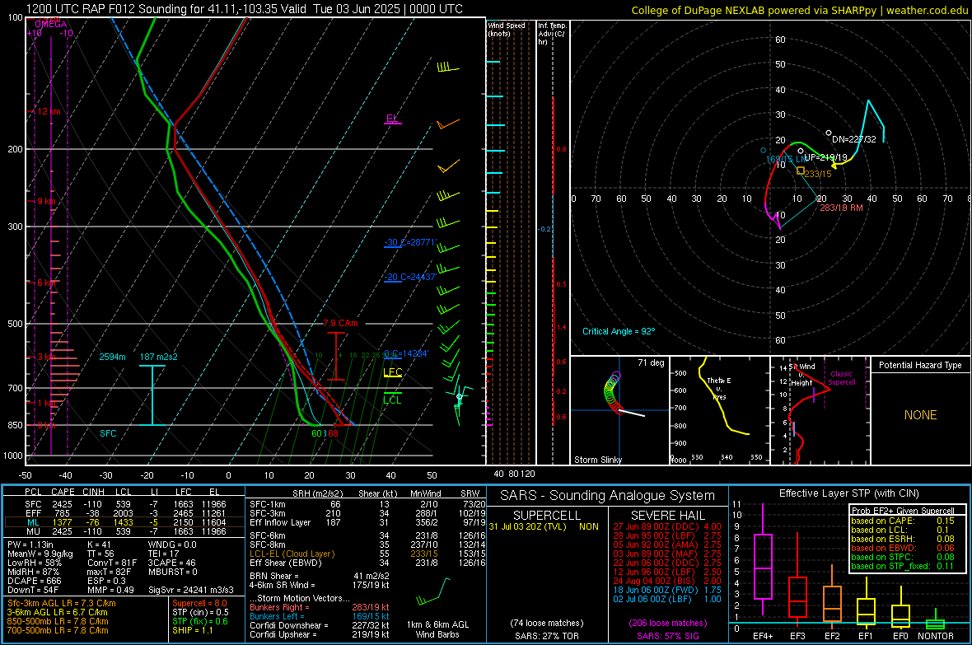Select the 0 C=14284' height label
Image resolution: width=972 pixels, height=645 pixels.
406,353
